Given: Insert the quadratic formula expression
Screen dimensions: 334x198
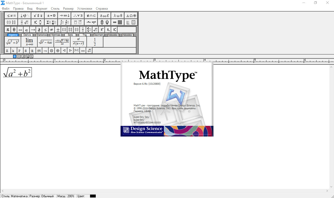Looking at the screenshot, I should pyautogui.click(x=62, y=42).
